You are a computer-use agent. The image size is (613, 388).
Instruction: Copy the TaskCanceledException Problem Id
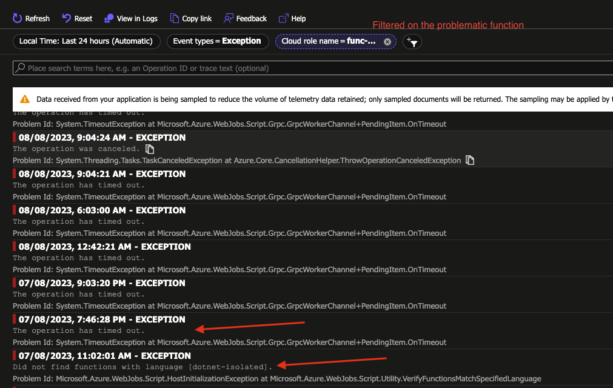[x=469, y=160]
